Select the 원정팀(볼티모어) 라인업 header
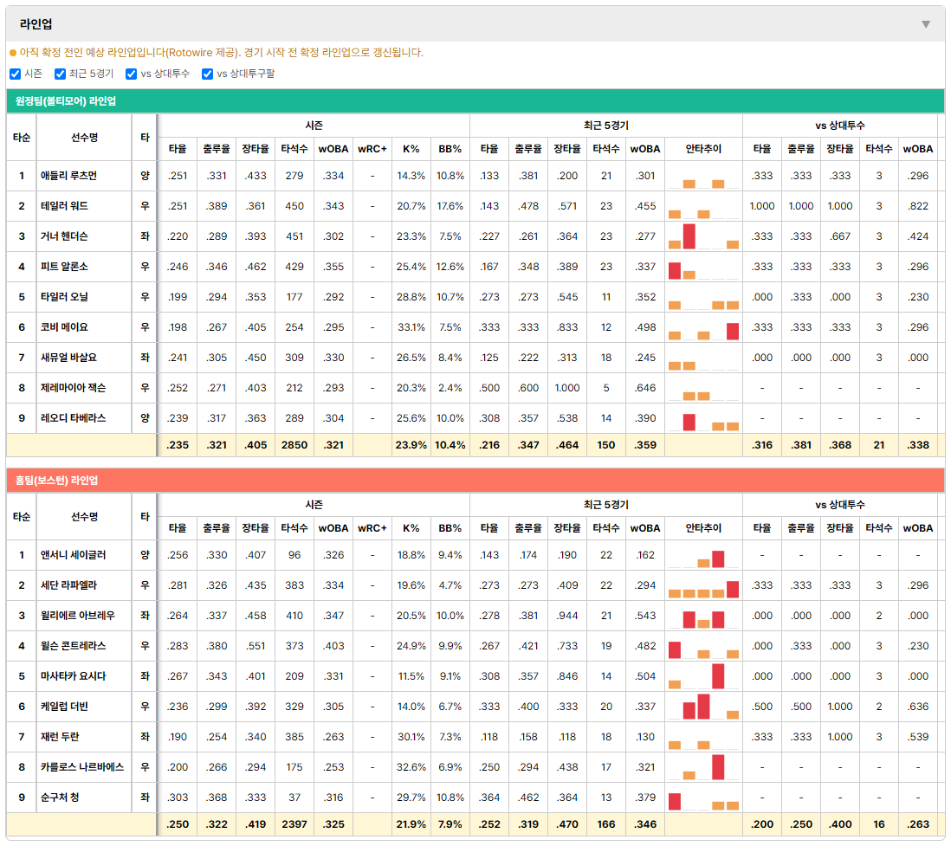The width and height of the screenshot is (951, 846). (66, 101)
